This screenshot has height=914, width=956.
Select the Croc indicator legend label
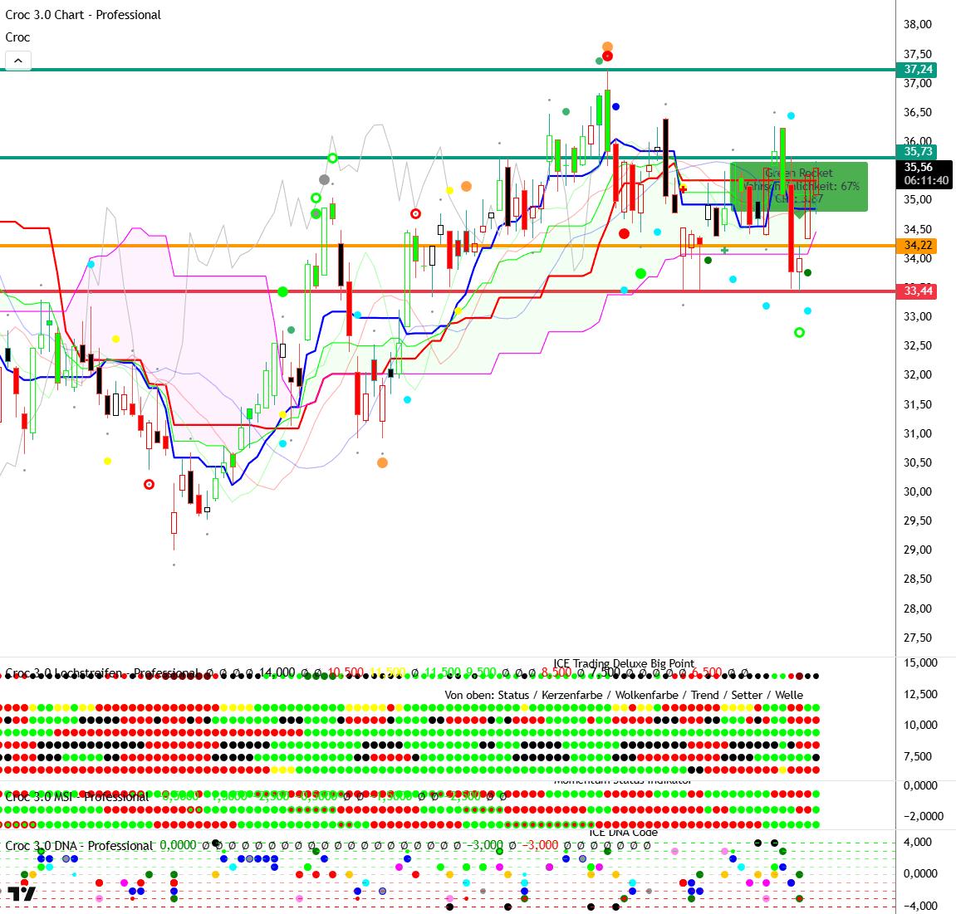pos(17,37)
